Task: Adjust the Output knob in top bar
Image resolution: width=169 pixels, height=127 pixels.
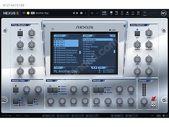Action: point(145,13)
